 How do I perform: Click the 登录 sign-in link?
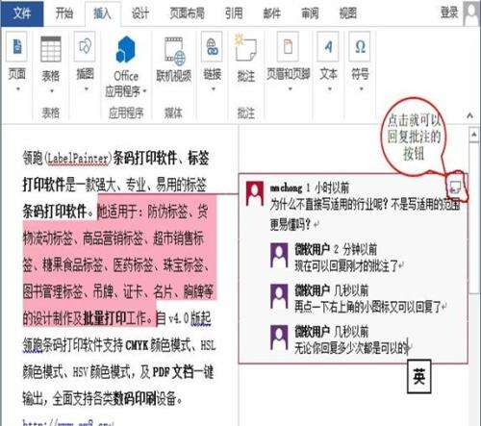click(449, 13)
